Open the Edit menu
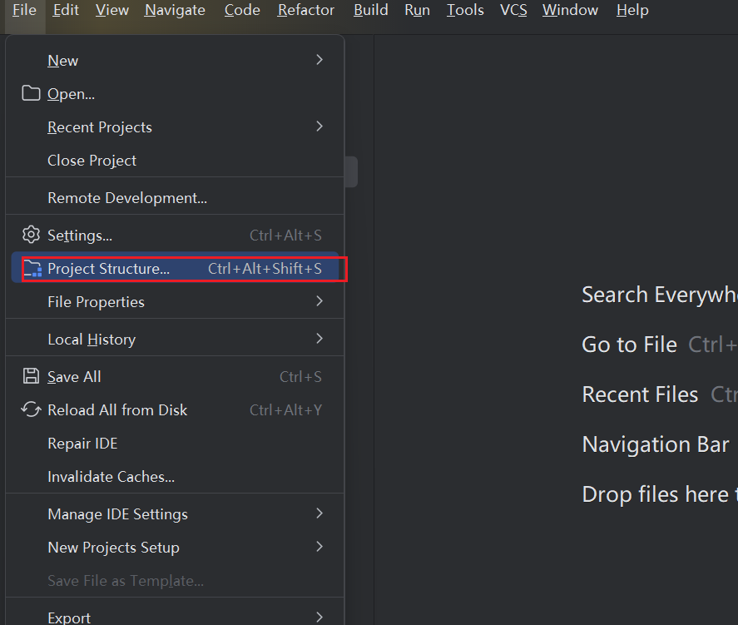738x625 pixels. tap(66, 11)
